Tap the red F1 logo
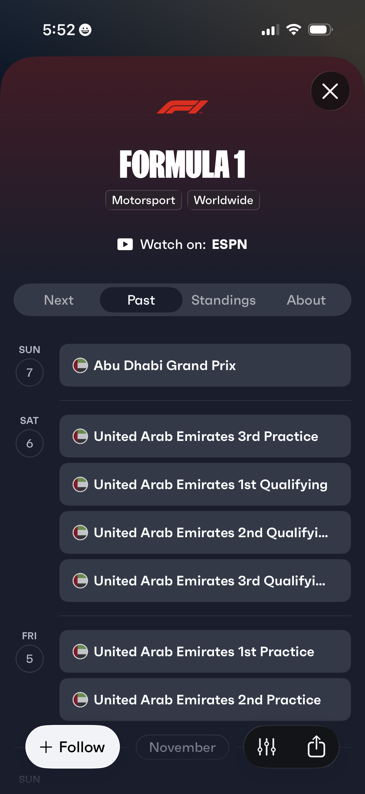The width and height of the screenshot is (365, 794). [x=182, y=107]
